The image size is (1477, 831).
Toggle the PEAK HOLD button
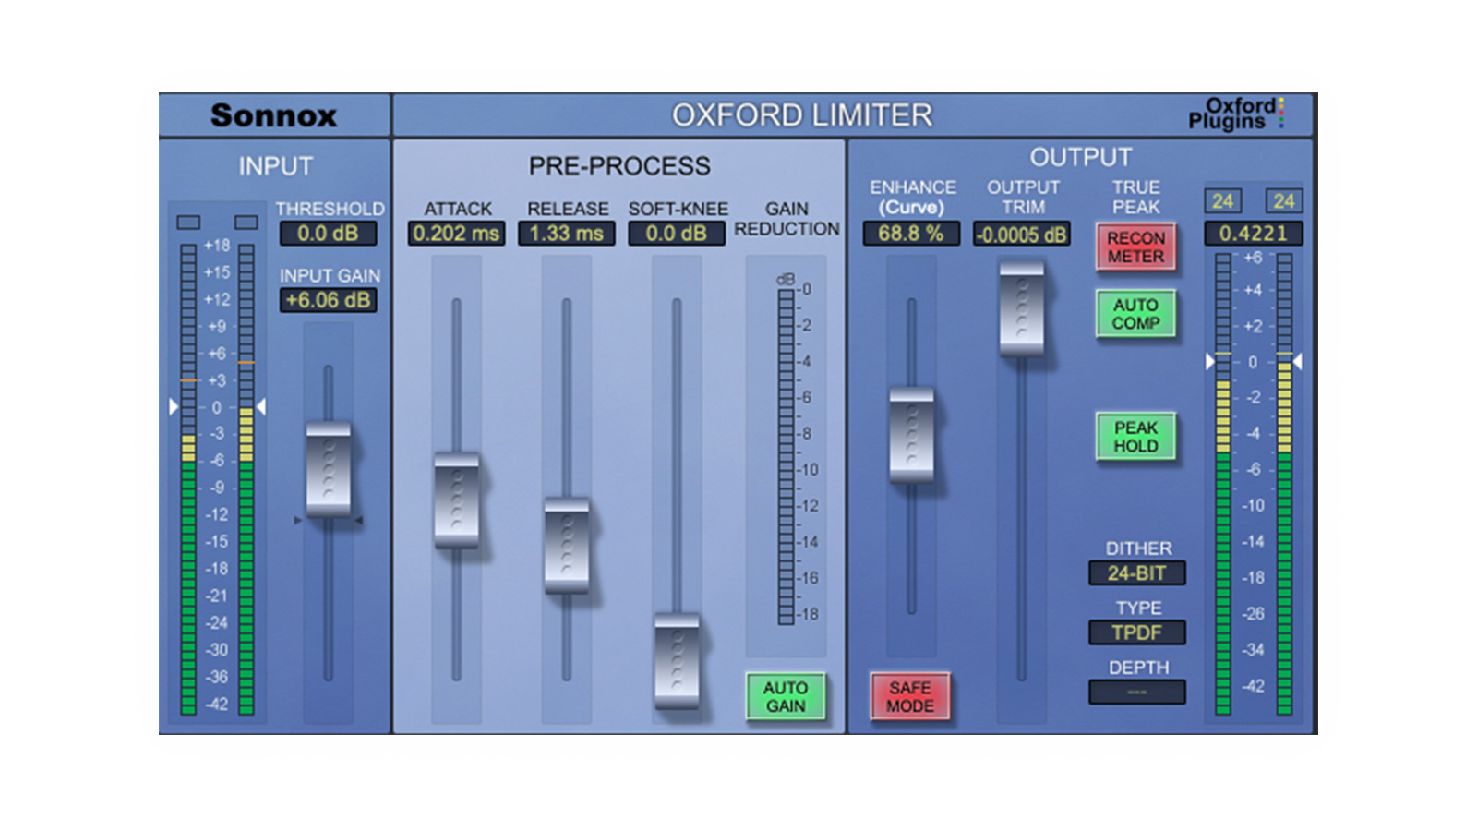coord(1135,437)
